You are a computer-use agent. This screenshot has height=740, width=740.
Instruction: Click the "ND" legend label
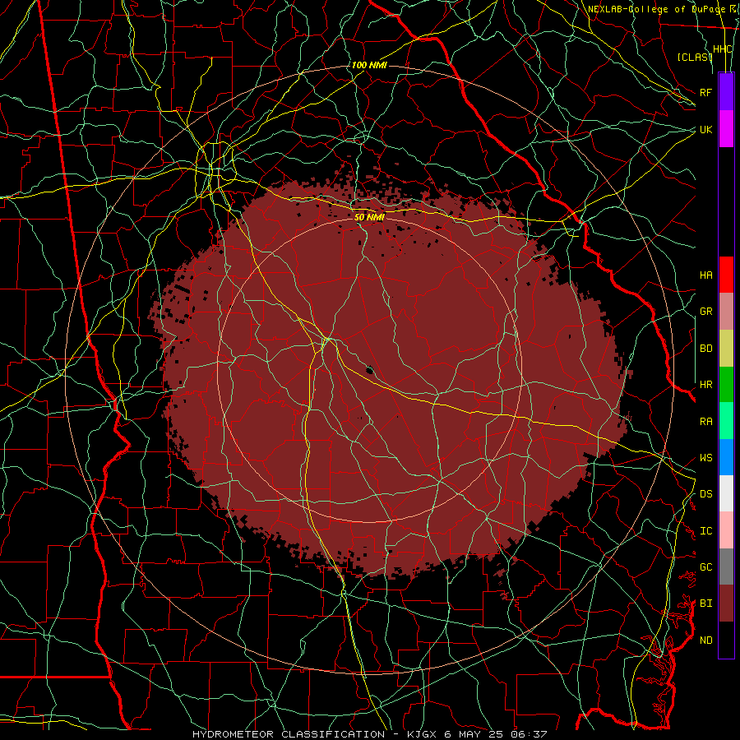click(705, 641)
